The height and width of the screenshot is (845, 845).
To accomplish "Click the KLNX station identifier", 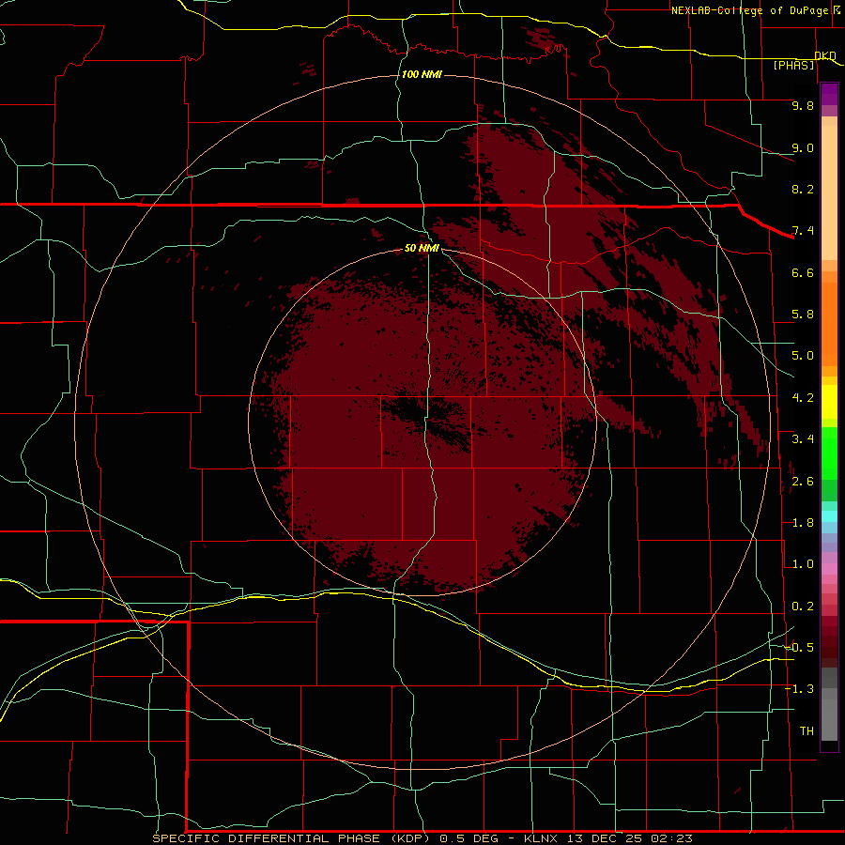I will coord(542,838).
